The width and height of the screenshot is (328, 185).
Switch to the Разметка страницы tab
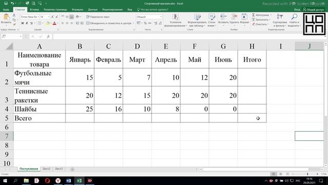(55, 10)
